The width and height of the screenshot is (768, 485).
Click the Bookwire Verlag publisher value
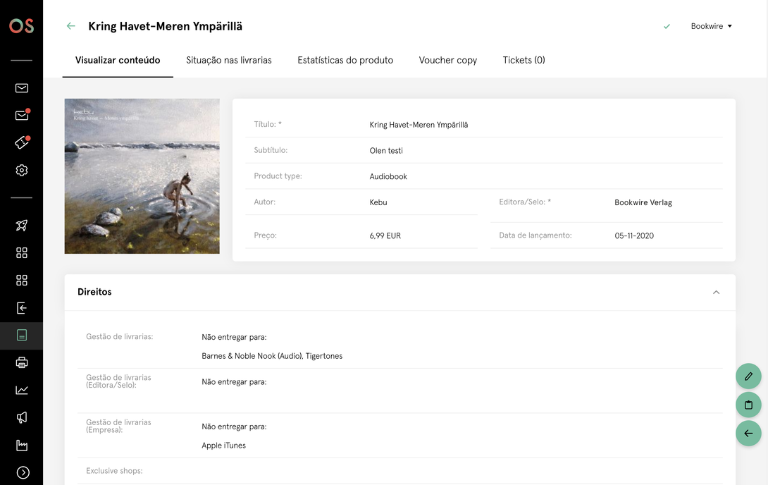[643, 202]
